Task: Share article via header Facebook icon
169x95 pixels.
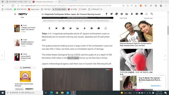Action: point(106,14)
